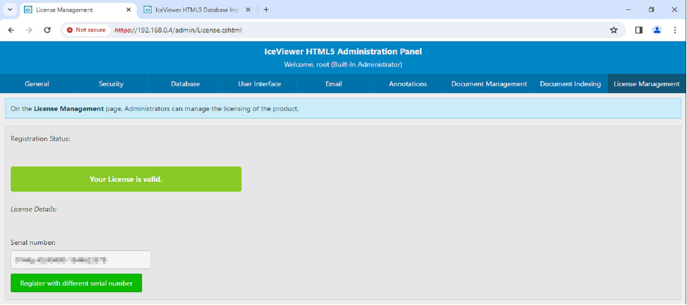Close the IceViewer HTML5 Database tab
Screen dimensions: 687x305
[x=248, y=9]
